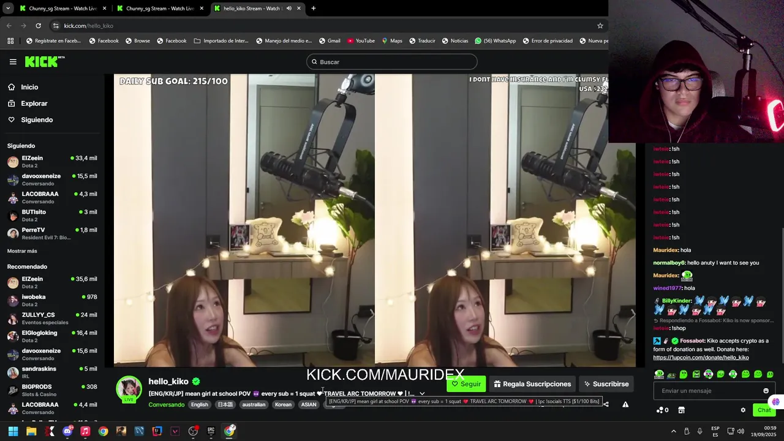This screenshot has height=441, width=784.
Task: Open sandraskins recommended channel
Action: [x=52, y=372]
